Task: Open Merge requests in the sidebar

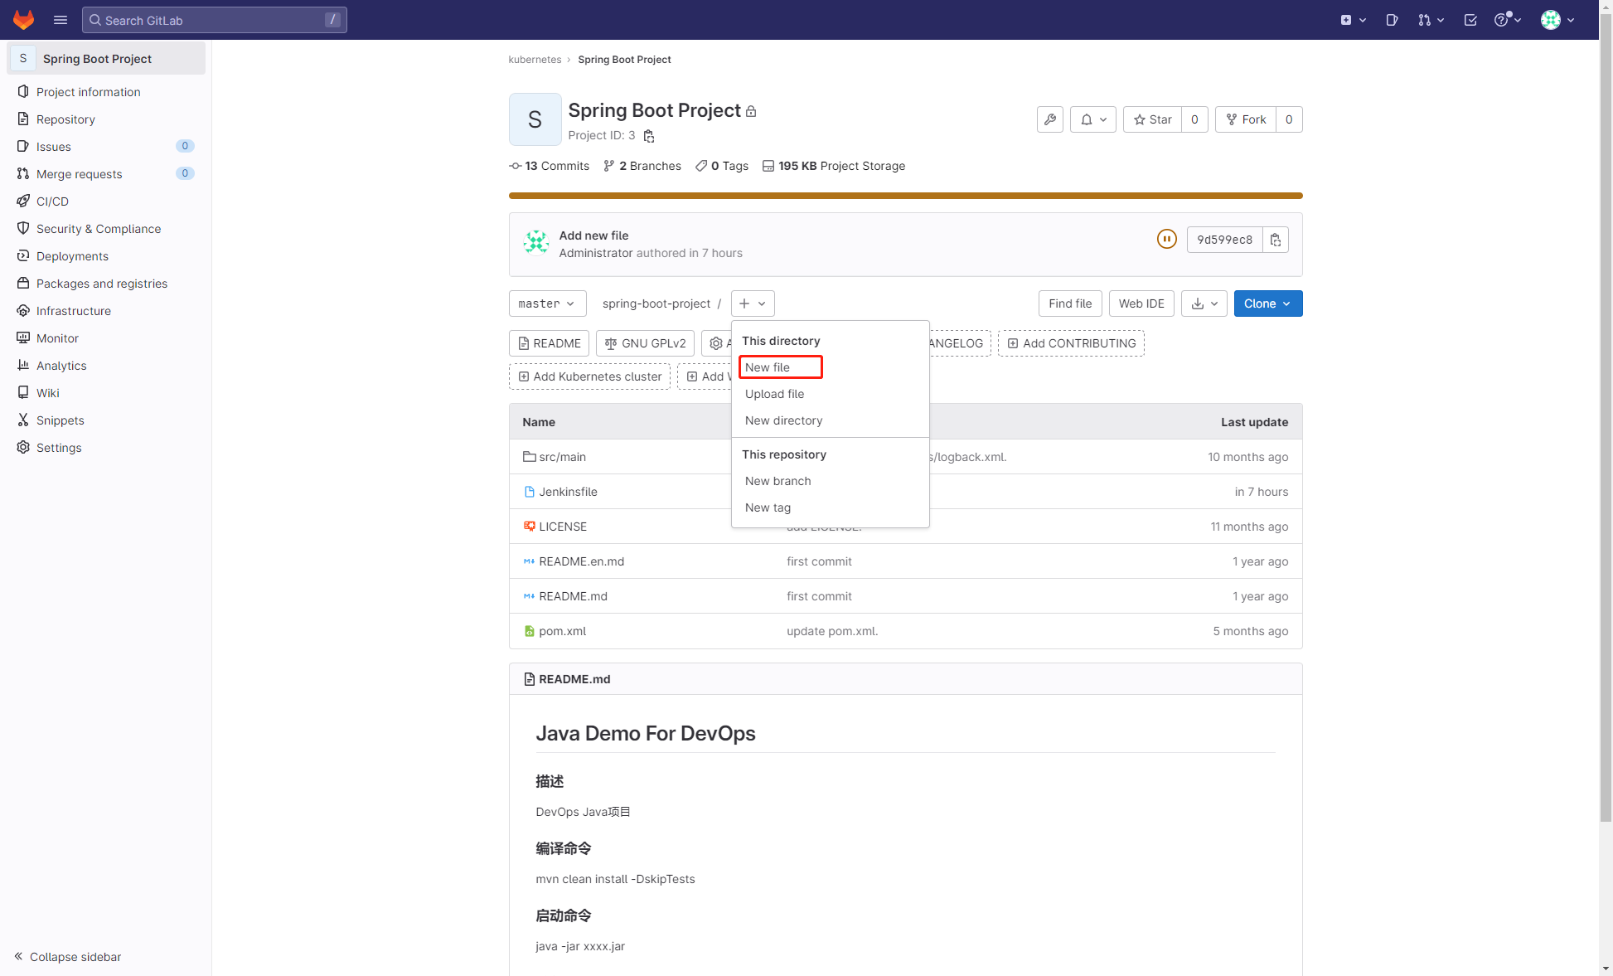Action: 79,174
